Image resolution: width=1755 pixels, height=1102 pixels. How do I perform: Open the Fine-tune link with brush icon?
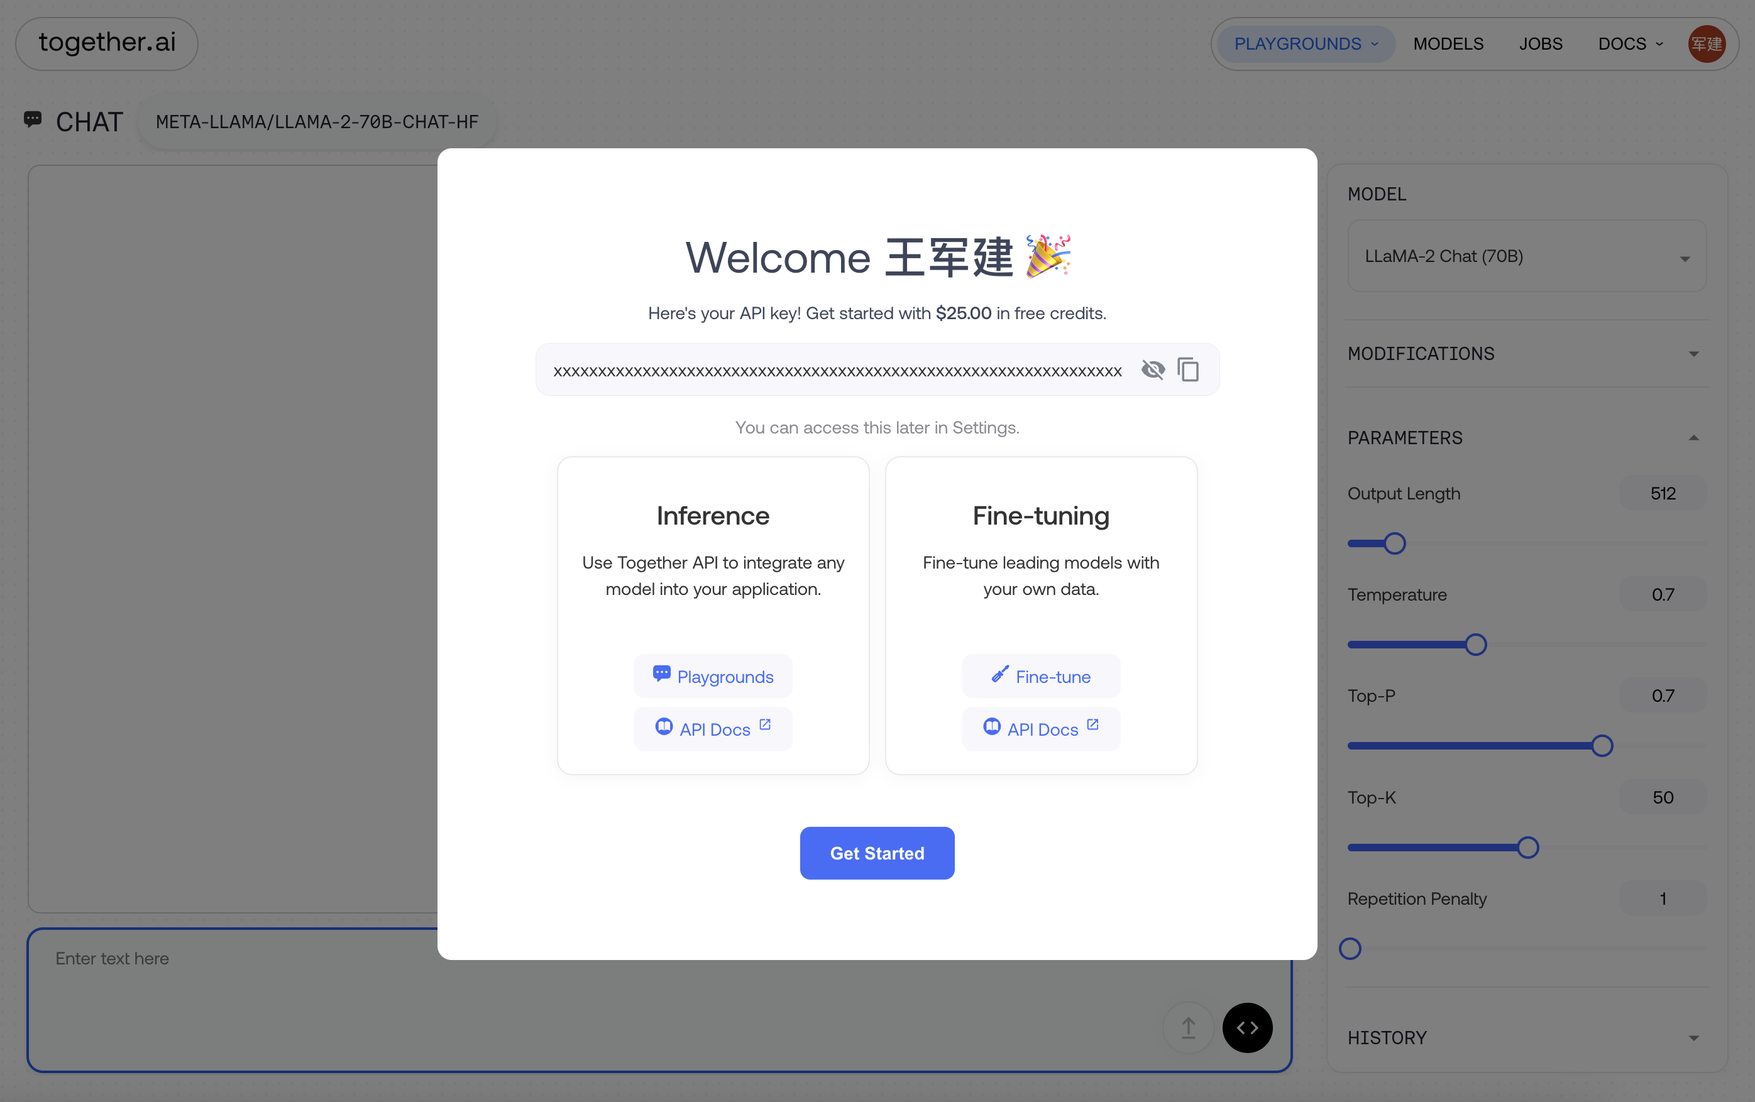click(1040, 677)
